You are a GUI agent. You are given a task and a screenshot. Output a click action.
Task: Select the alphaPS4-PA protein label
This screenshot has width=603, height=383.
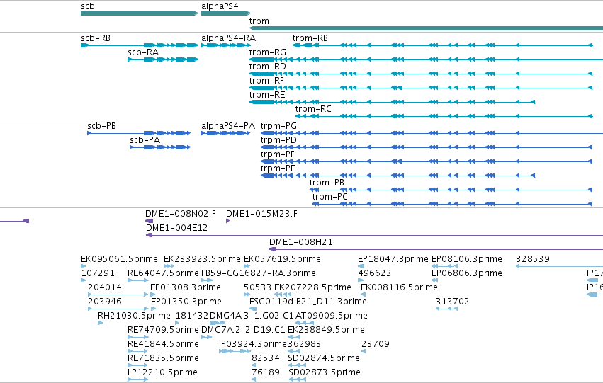(228, 126)
